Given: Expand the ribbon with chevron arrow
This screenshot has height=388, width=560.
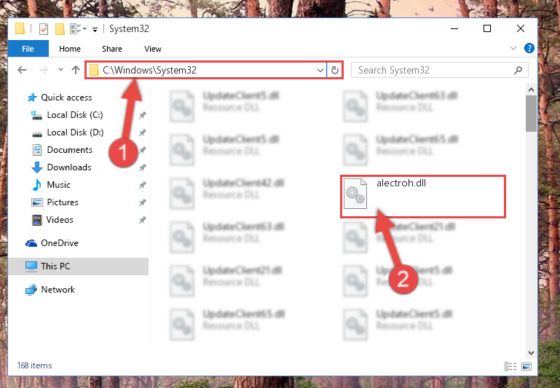Looking at the screenshot, I should point(513,48).
